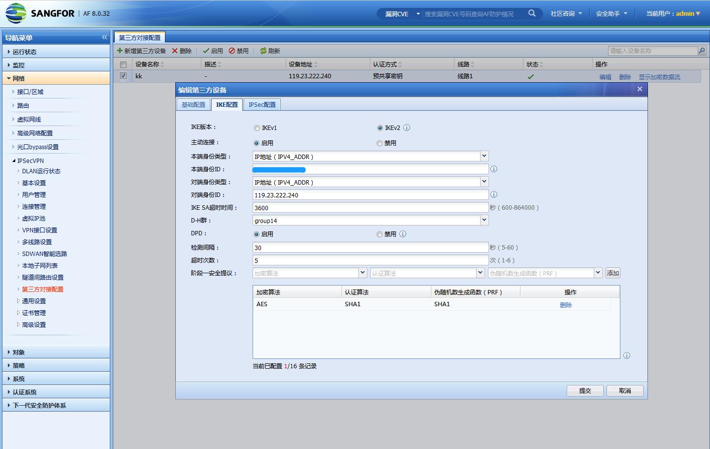Select 启用 for 主动连接
Viewport: 710px width, 449px height.
[257, 143]
